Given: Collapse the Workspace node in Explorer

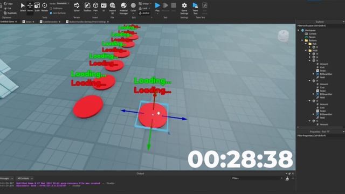Looking at the screenshot, I should coord(299,30).
